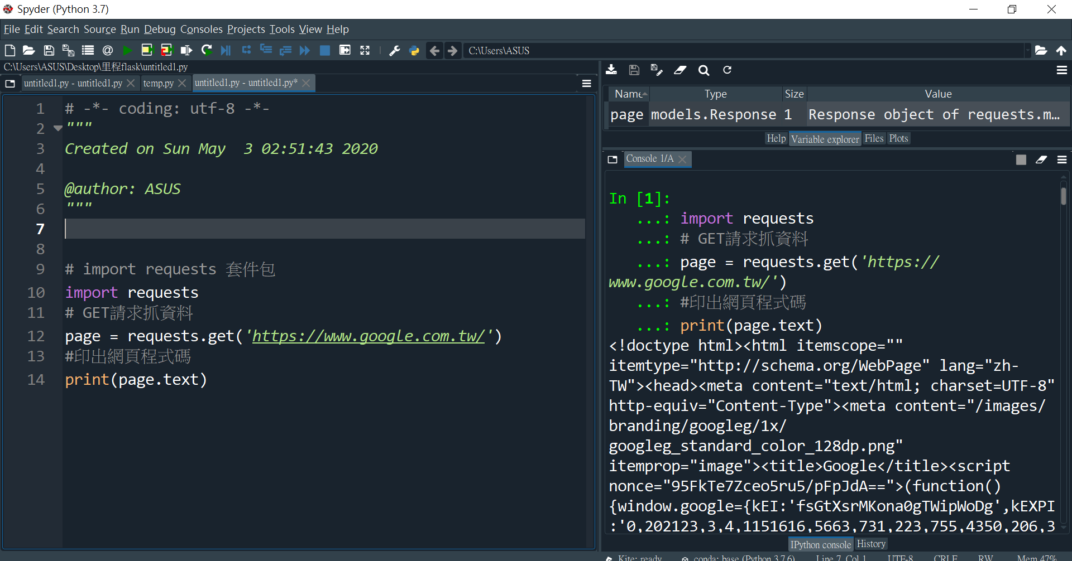
Task: Save all open files
Action: click(x=68, y=50)
